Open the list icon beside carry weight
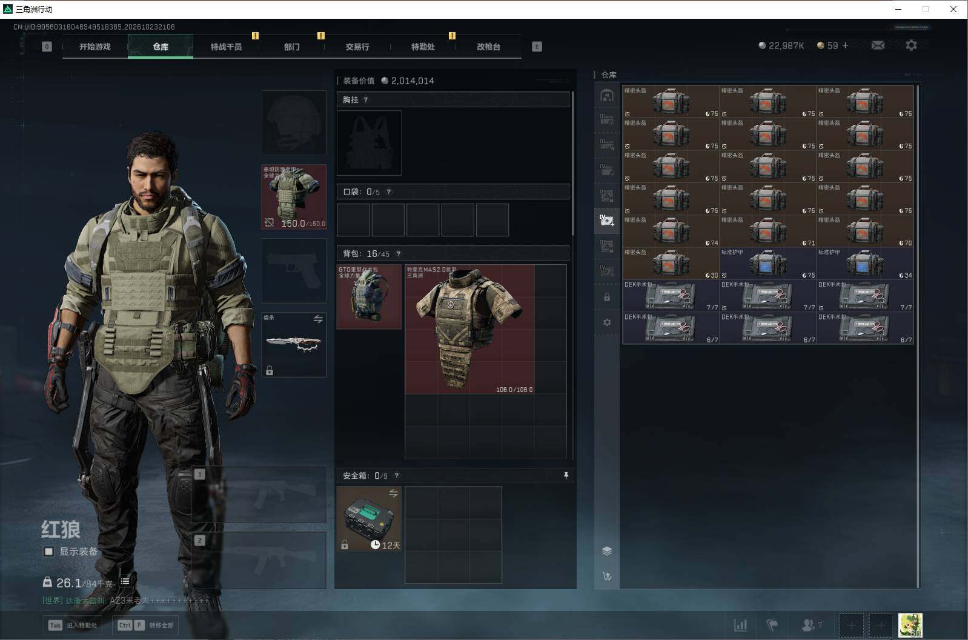Image resolution: width=968 pixels, height=640 pixels. (125, 581)
